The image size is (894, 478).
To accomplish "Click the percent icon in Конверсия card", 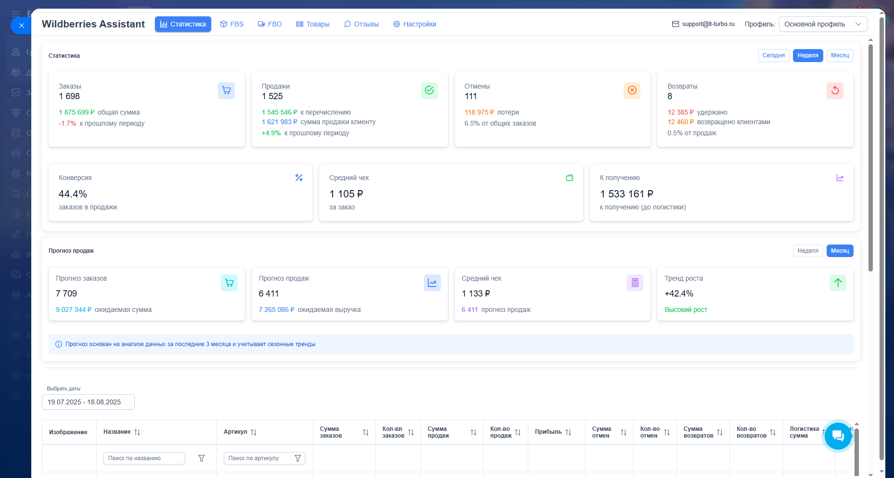I will 299,178.
